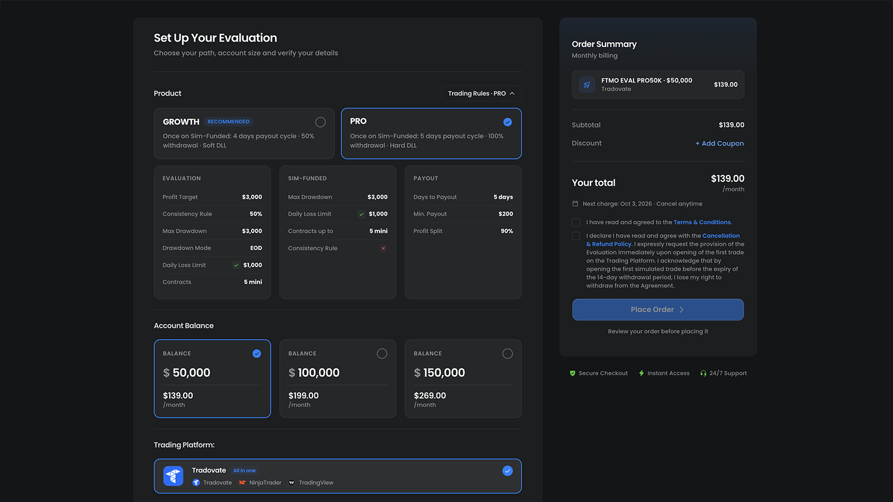Click the Drawdown Mode EOD value
This screenshot has width=893, height=502.
click(256, 248)
